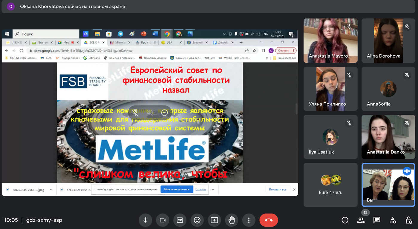Viewport: 418px width, 229px height.
Task: Toggle the camera on or off
Action: pyautogui.click(x=163, y=220)
